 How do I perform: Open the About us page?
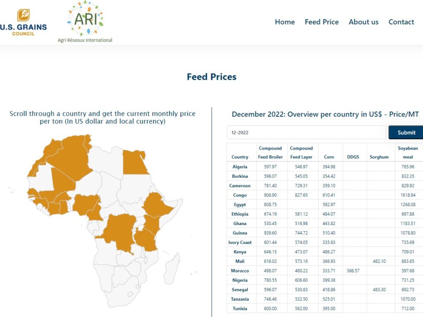point(364,22)
